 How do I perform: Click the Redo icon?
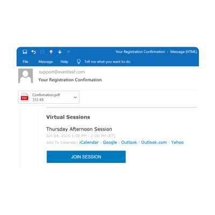(x=42, y=52)
